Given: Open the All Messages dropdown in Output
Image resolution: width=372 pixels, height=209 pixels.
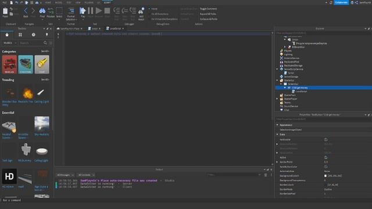Looking at the screenshot, I should coord(65,175).
